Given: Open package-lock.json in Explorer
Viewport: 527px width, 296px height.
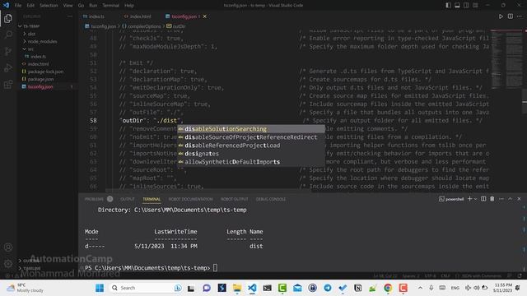Looking at the screenshot, I should [x=47, y=72].
